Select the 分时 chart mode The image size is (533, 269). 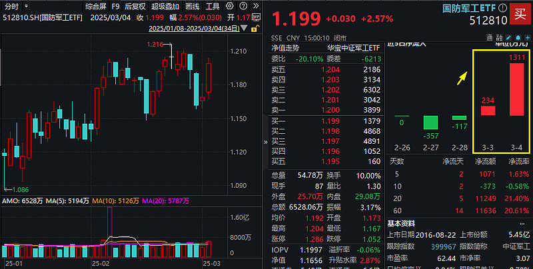tap(11, 7)
